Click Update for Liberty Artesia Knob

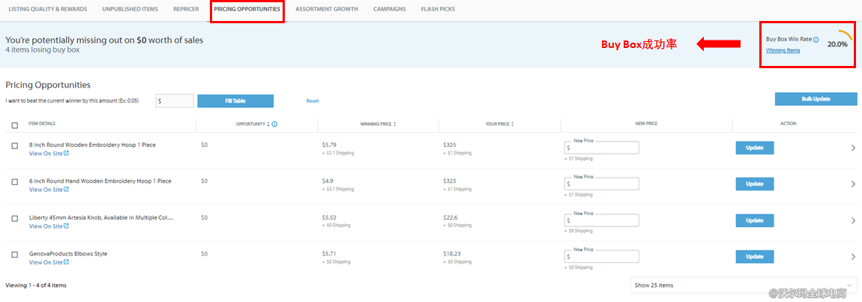click(755, 220)
